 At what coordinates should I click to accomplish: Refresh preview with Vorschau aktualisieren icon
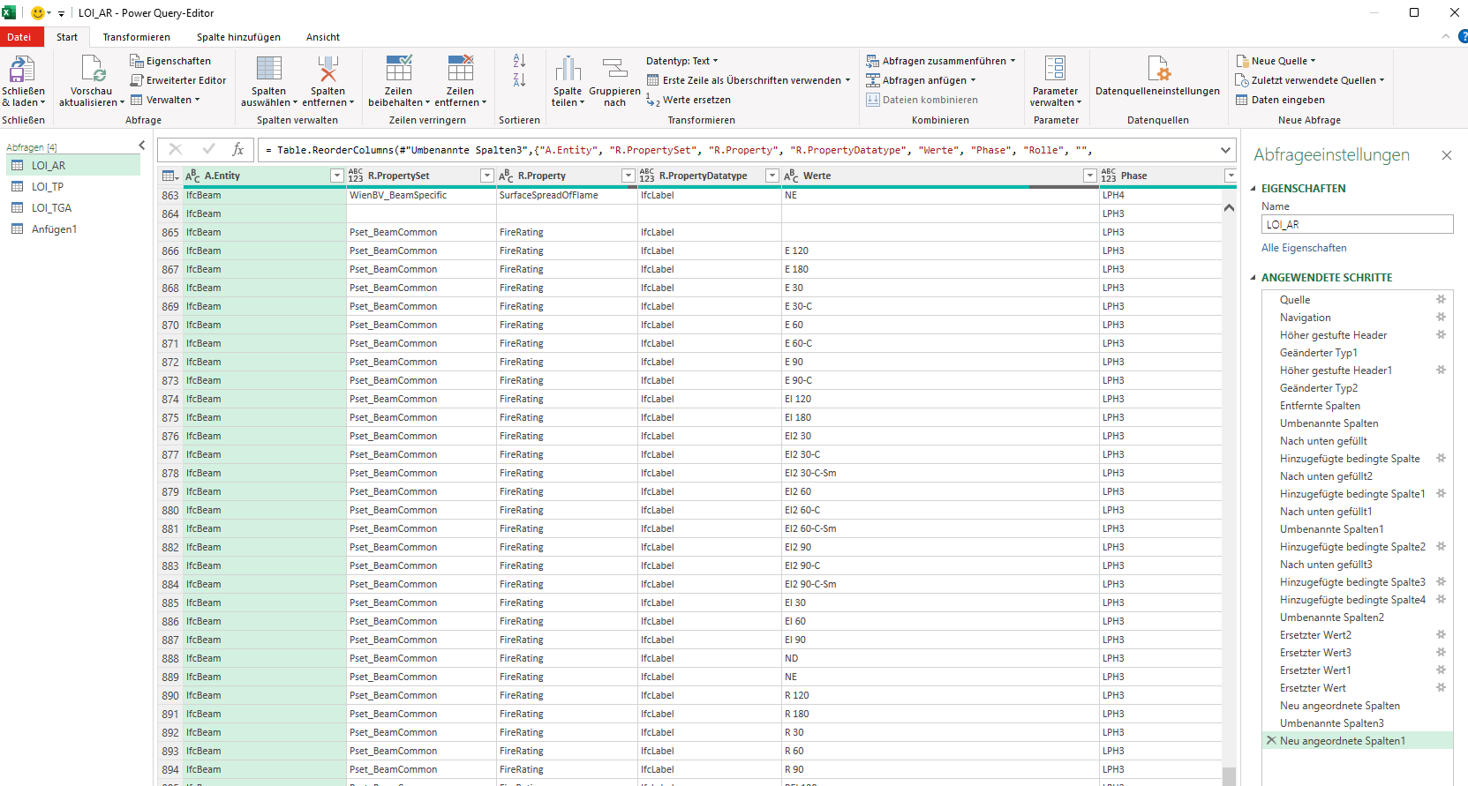93,70
